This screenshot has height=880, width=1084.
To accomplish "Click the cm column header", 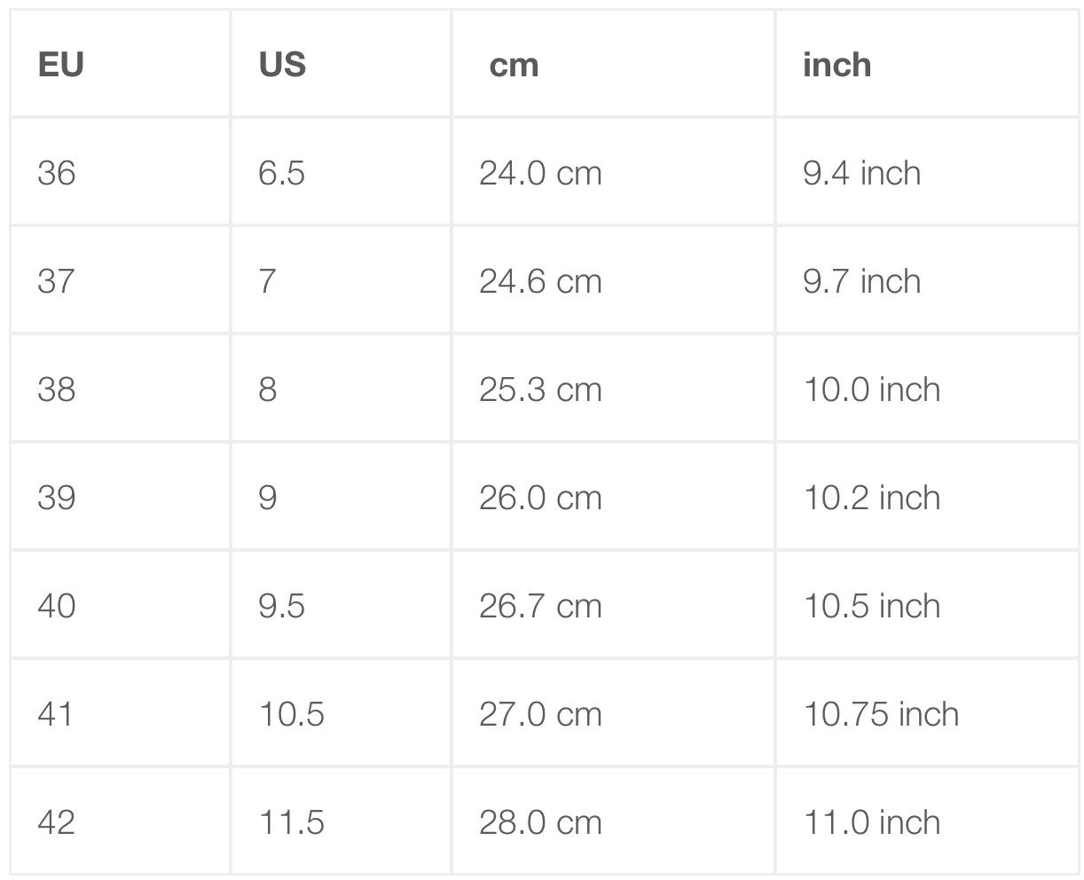I will click(515, 65).
